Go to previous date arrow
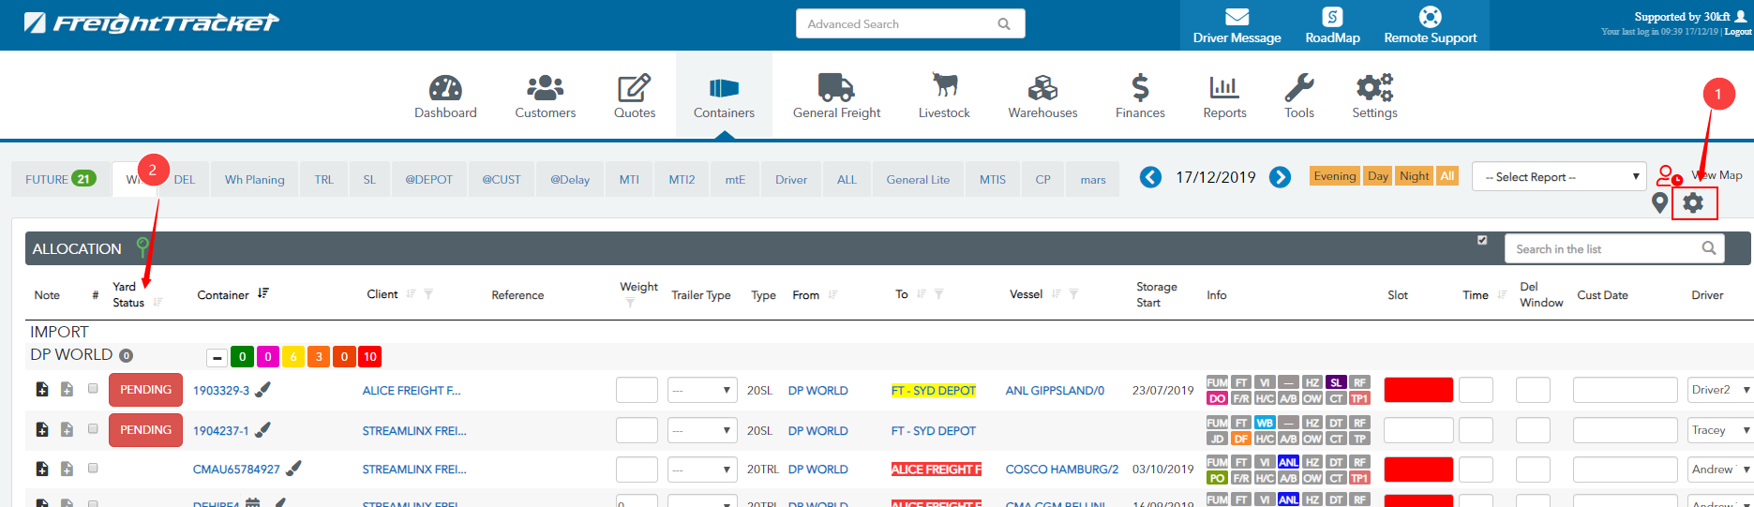 (1150, 177)
